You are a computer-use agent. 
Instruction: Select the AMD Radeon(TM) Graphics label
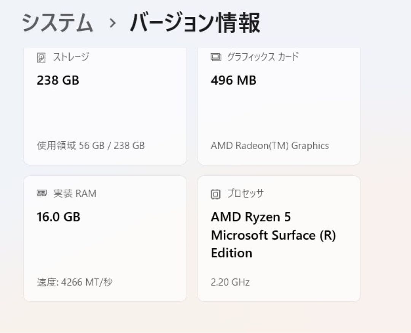pos(270,145)
